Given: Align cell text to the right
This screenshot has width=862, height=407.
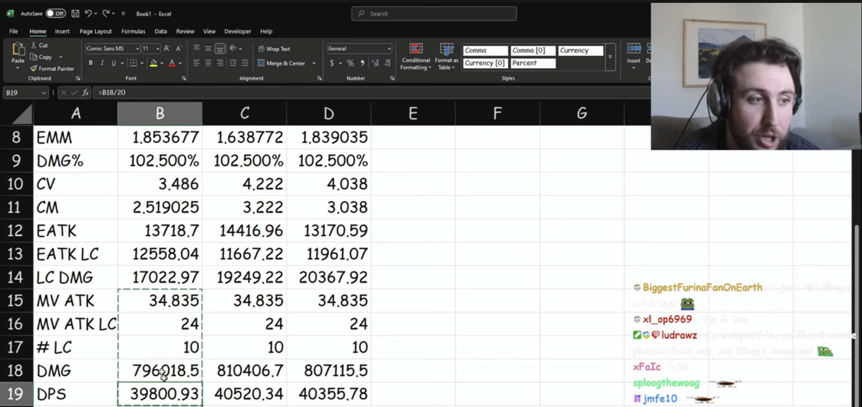Looking at the screenshot, I should click(220, 63).
